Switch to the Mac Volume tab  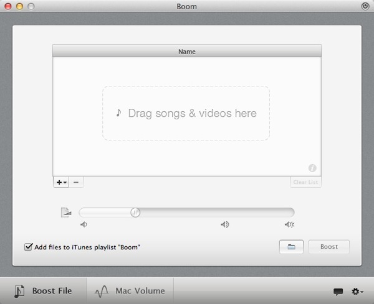[130, 291]
